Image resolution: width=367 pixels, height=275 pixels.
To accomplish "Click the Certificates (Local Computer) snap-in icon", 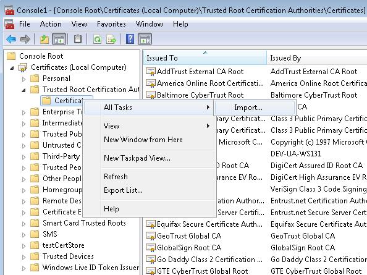I will (22, 67).
